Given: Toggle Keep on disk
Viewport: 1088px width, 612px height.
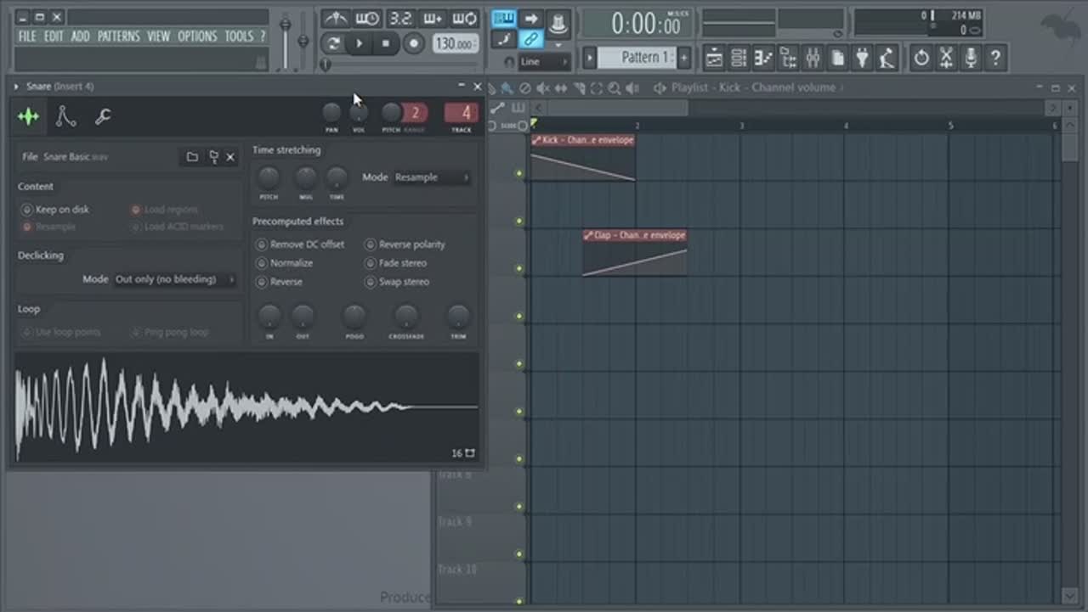Looking at the screenshot, I should (27, 210).
